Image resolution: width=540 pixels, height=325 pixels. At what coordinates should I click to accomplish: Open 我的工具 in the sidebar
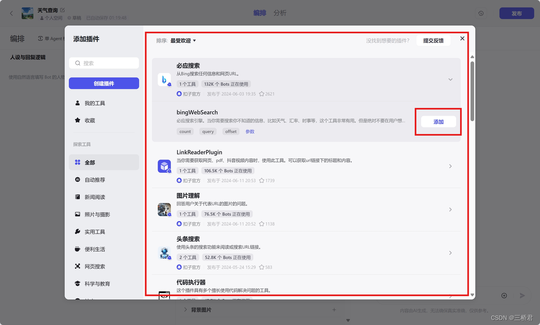tap(104, 103)
